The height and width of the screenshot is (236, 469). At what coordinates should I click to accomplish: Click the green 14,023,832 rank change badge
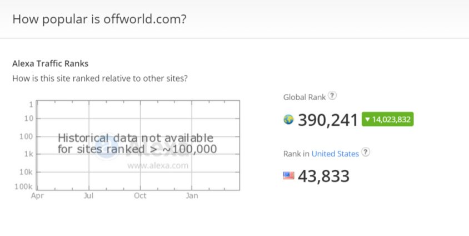tap(388, 119)
